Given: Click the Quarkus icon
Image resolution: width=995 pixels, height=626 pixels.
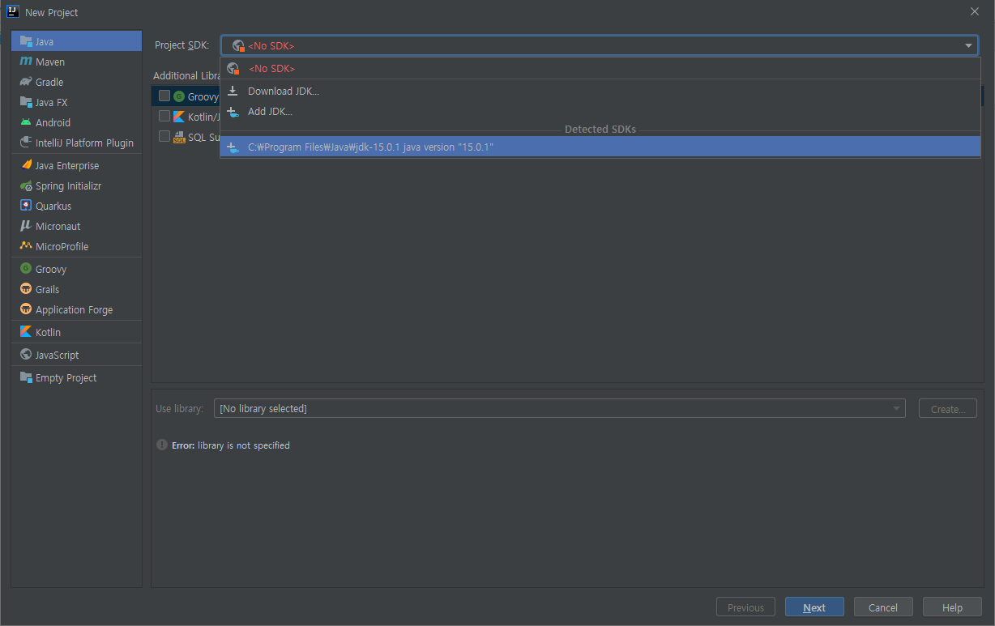Looking at the screenshot, I should coord(26,206).
